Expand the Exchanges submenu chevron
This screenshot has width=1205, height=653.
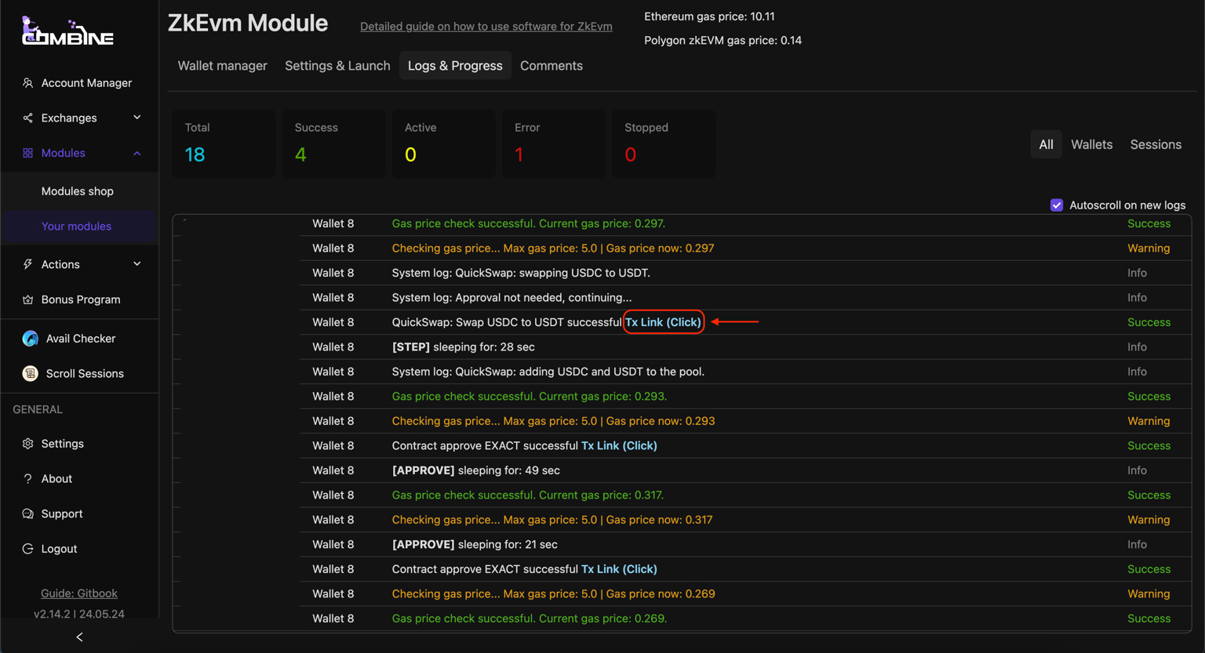click(137, 118)
